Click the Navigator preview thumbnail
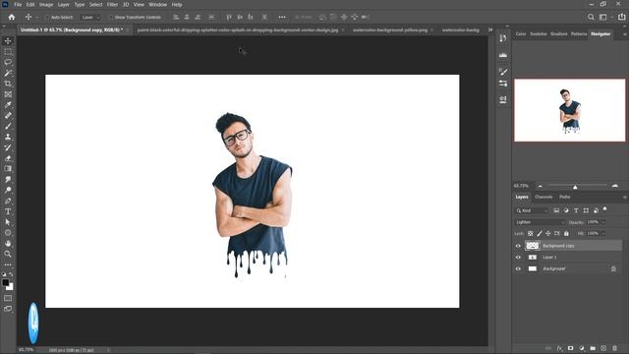The image size is (629, 354). pos(570,110)
